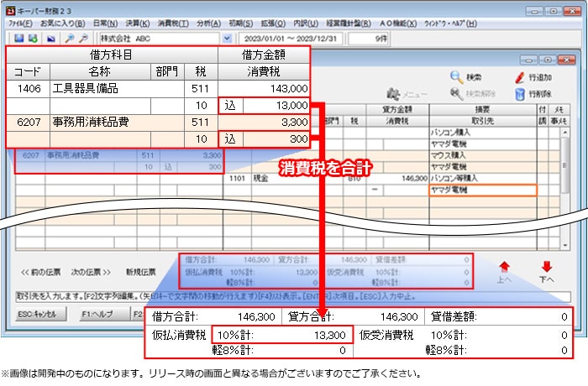The width and height of the screenshot is (588, 386).
Task: Click the メモ column header
Action: coord(559,109)
